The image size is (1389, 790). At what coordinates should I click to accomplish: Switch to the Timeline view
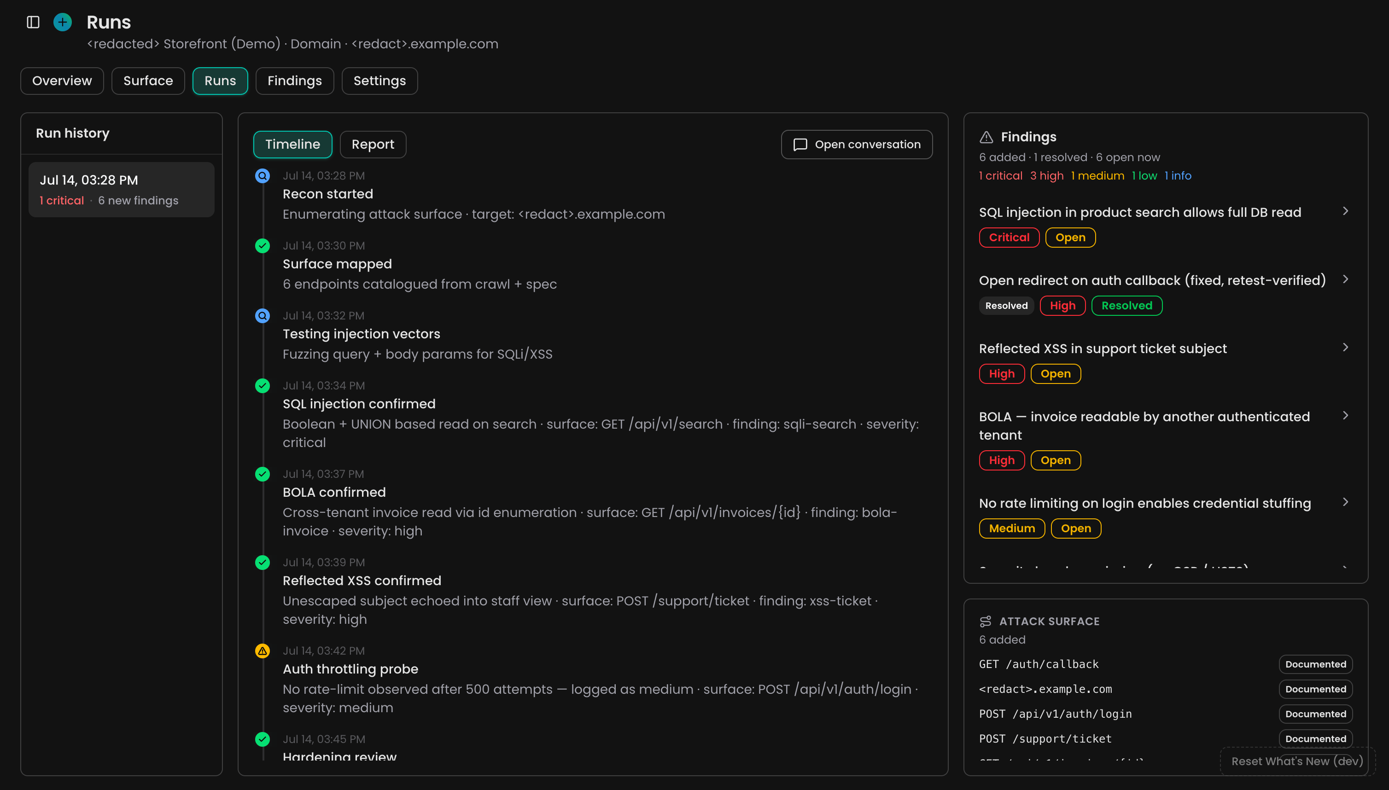[x=293, y=145]
